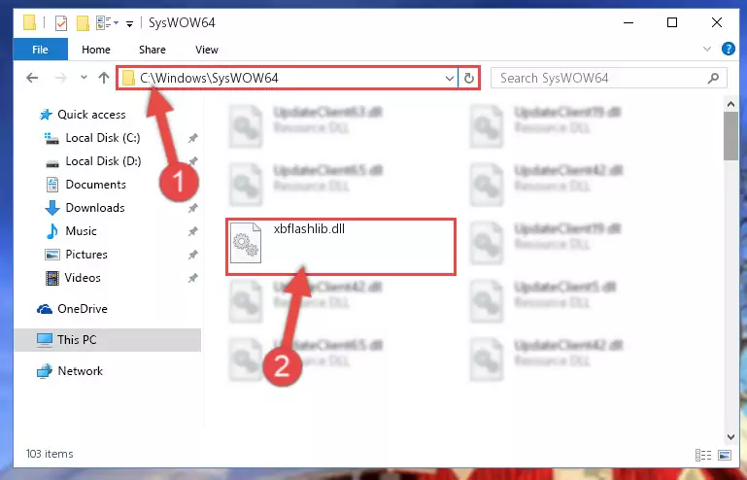Click the pin icon next to Music

(192, 231)
